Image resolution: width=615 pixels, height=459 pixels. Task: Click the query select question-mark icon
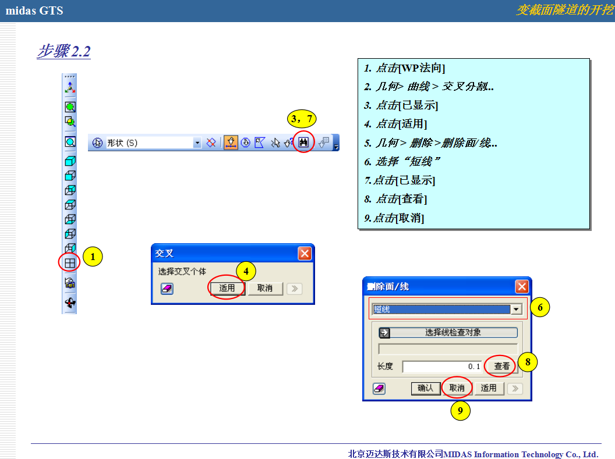[288, 143]
